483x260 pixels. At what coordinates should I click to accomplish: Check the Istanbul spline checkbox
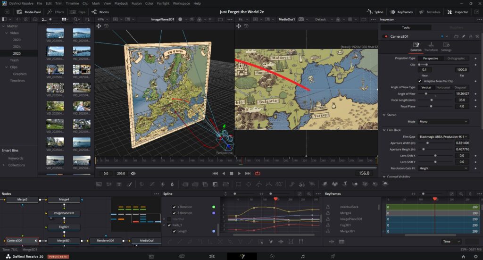click(169, 219)
